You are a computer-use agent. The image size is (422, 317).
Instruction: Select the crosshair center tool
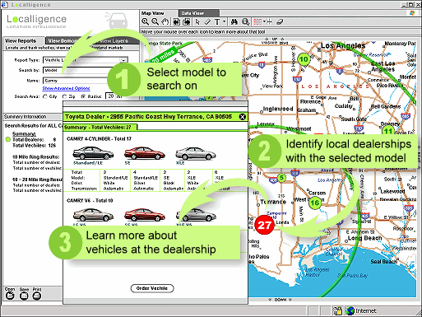coord(269,21)
